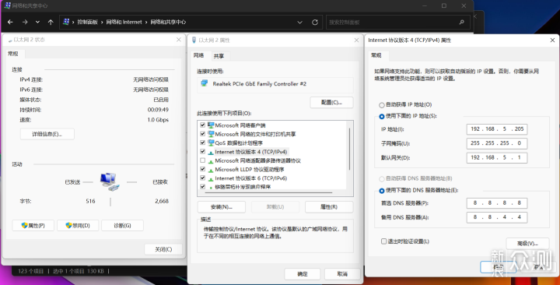Image resolution: width=560 pixels, height=285 pixels.
Task: Close the IPv4 properties dialog
Action: tap(552, 40)
